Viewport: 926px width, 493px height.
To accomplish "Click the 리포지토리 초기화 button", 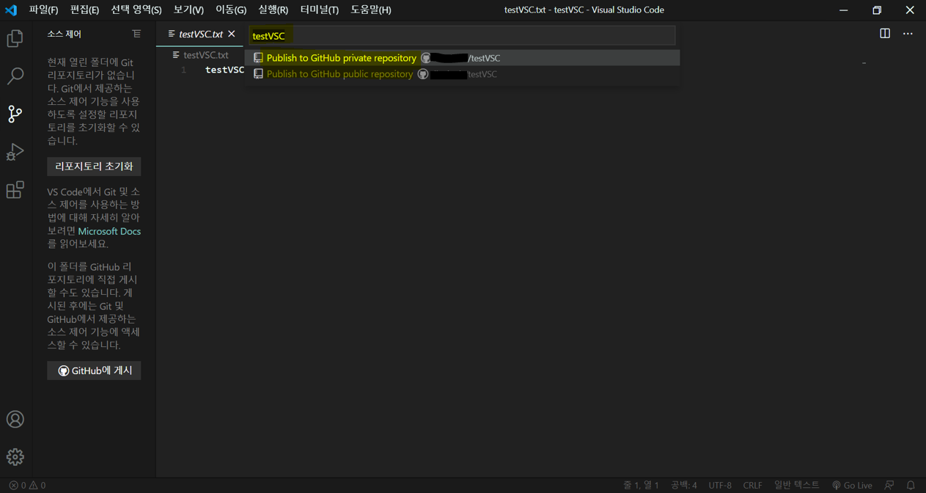I will (94, 167).
